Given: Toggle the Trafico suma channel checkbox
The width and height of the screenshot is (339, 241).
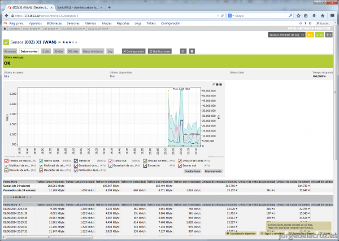Looking at the screenshot, I should coord(41,161).
